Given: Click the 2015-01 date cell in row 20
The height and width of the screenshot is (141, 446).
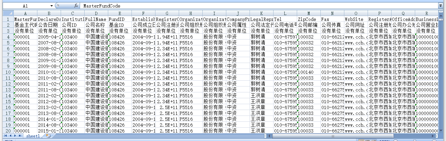Looking at the screenshot, I should tap(49, 131).
